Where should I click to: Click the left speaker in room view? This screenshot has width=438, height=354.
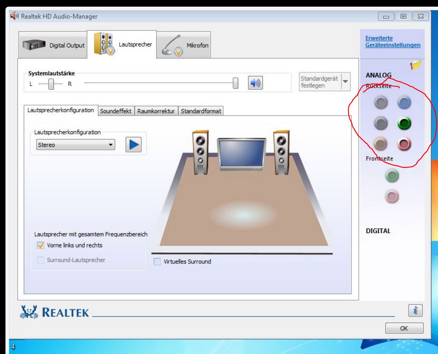[x=201, y=153]
